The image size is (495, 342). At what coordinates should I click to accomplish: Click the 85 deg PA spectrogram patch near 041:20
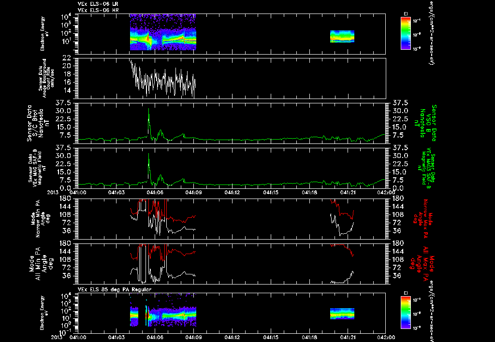[x=342, y=313]
